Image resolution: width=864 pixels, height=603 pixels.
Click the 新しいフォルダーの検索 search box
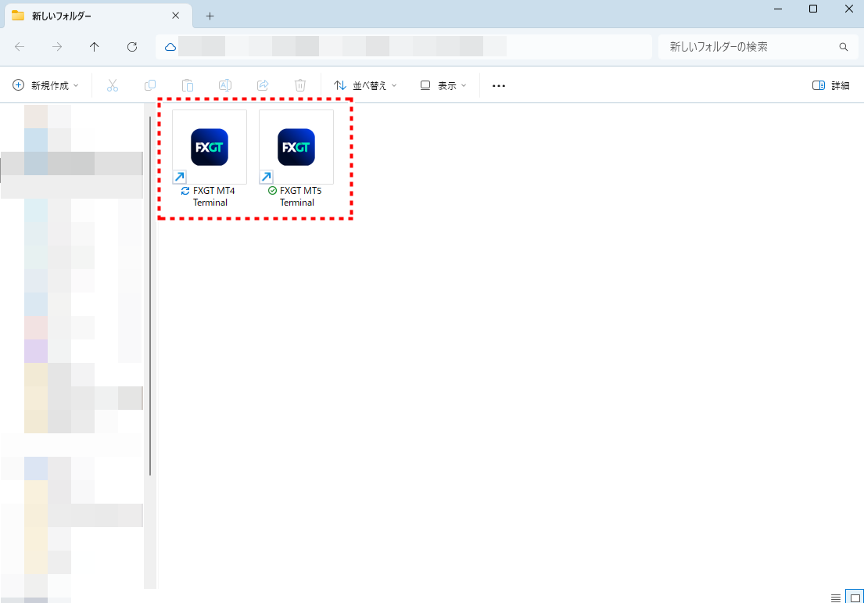(751, 47)
